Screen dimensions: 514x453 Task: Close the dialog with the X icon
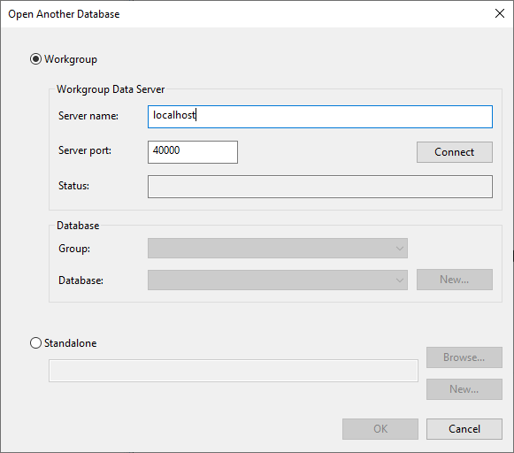coord(500,13)
